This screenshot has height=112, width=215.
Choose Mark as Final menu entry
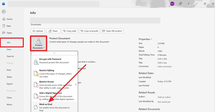tap(54, 107)
